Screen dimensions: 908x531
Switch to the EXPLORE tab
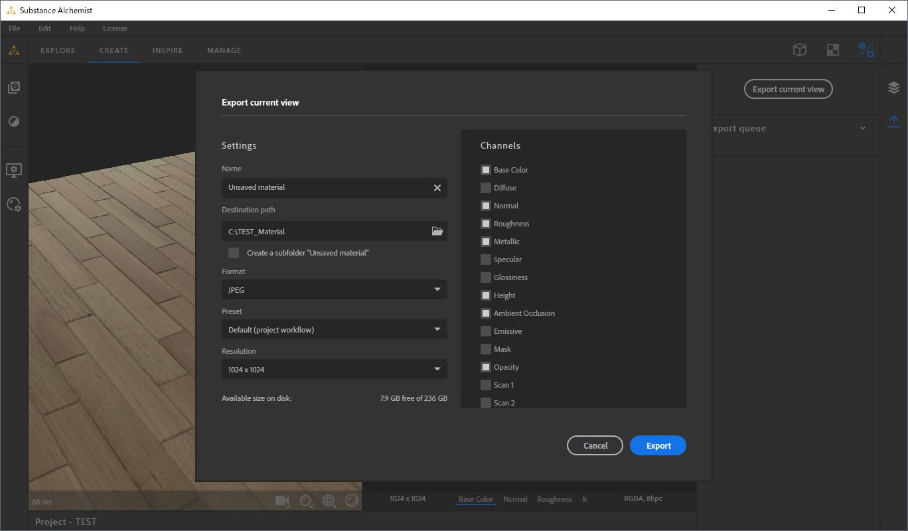pos(58,50)
